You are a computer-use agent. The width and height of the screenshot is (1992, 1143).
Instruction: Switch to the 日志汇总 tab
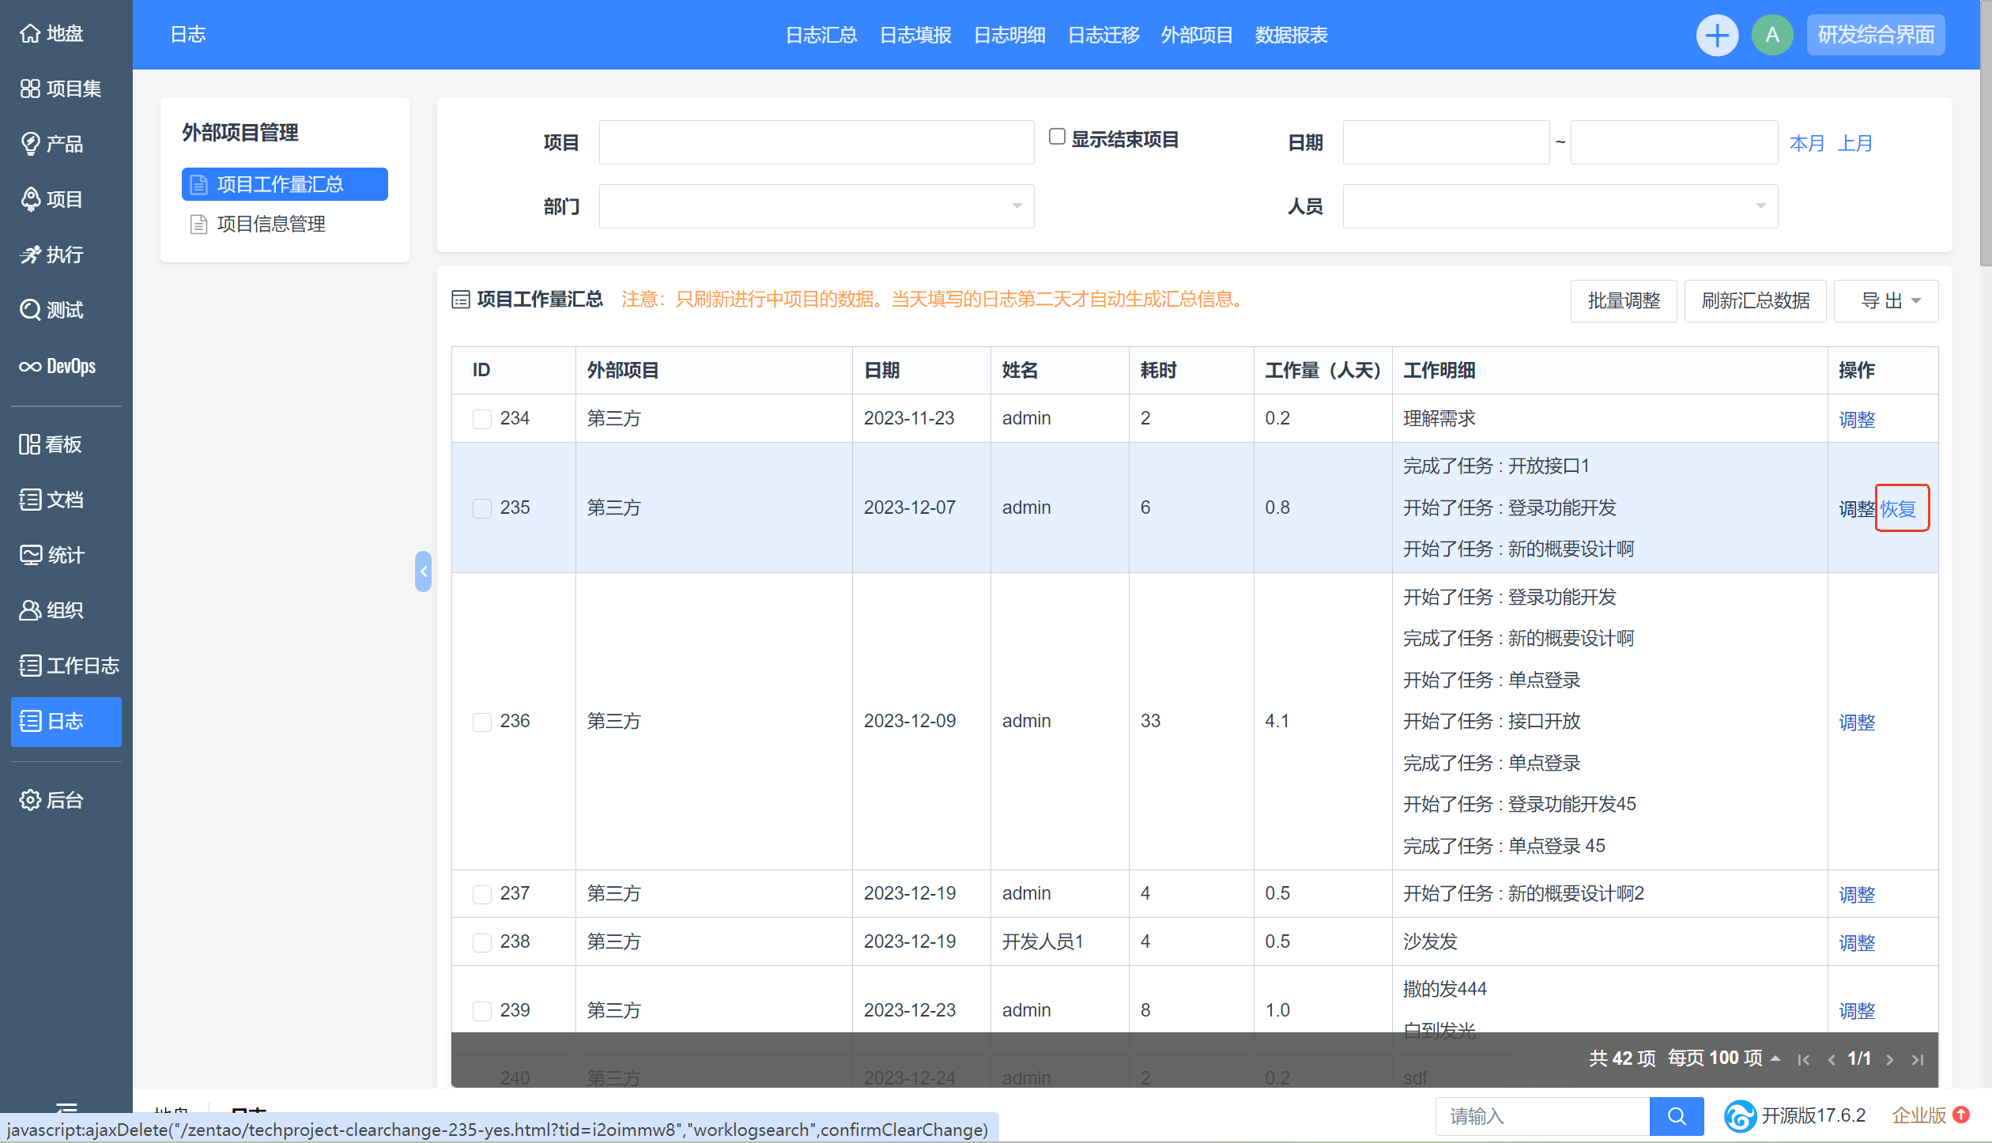pyautogui.click(x=821, y=35)
